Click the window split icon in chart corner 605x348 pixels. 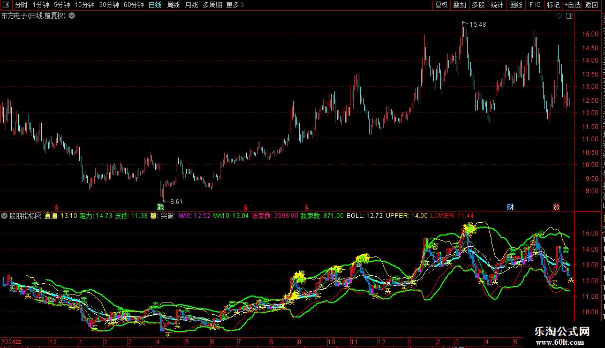coord(569,16)
